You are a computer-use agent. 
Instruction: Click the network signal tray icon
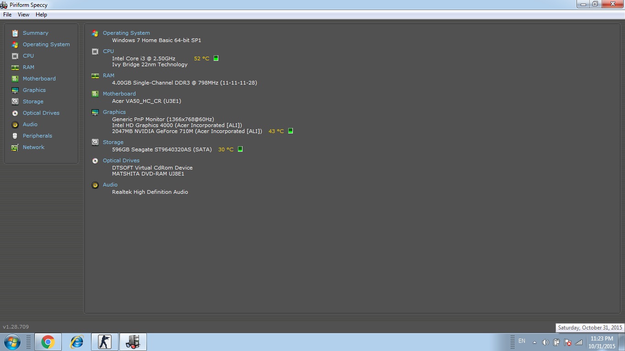click(579, 342)
